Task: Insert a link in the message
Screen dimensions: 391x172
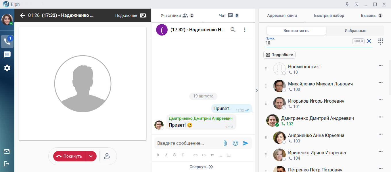Action: (195, 155)
